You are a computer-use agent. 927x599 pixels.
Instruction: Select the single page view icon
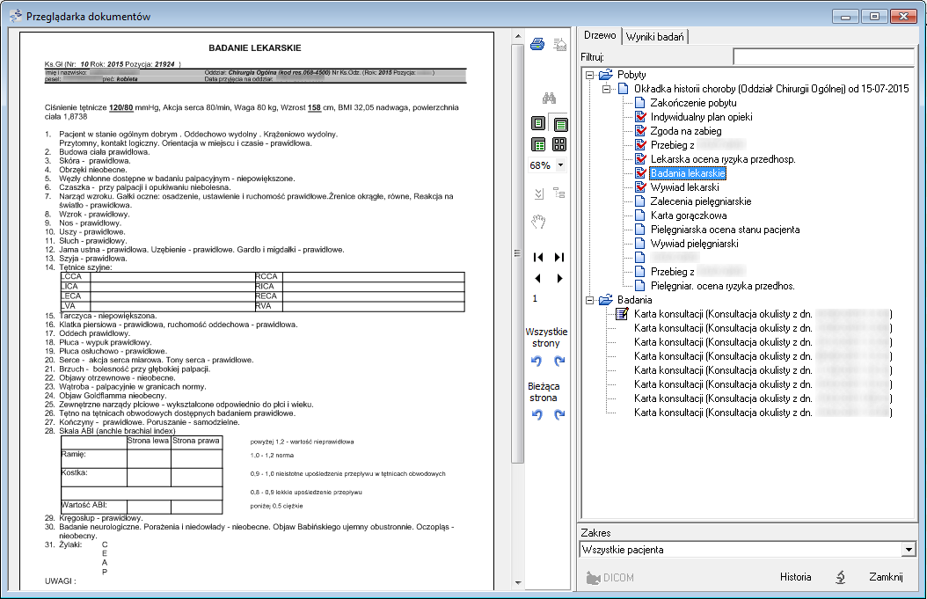(538, 123)
